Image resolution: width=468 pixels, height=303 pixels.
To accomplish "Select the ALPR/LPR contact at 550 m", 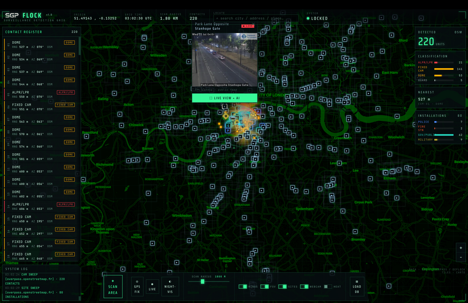I will pos(41,94).
